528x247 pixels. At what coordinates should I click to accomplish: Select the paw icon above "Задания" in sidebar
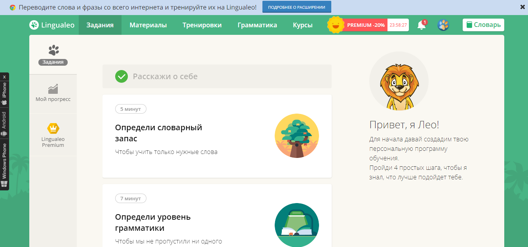click(x=53, y=51)
